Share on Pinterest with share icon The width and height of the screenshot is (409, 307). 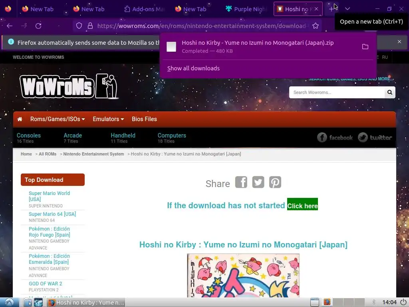pos(275,182)
